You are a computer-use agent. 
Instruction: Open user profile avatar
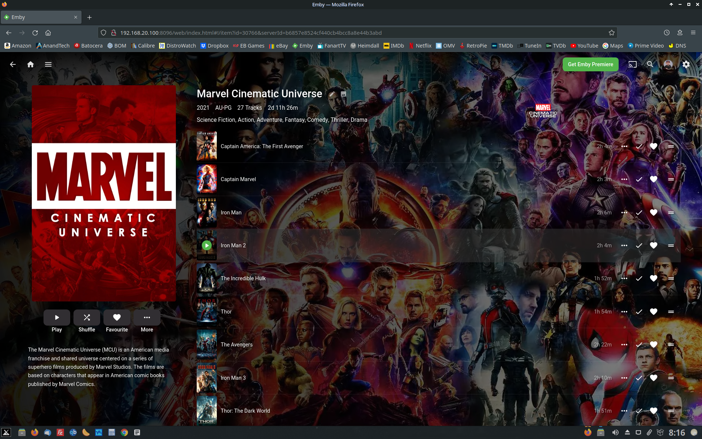[x=668, y=64]
